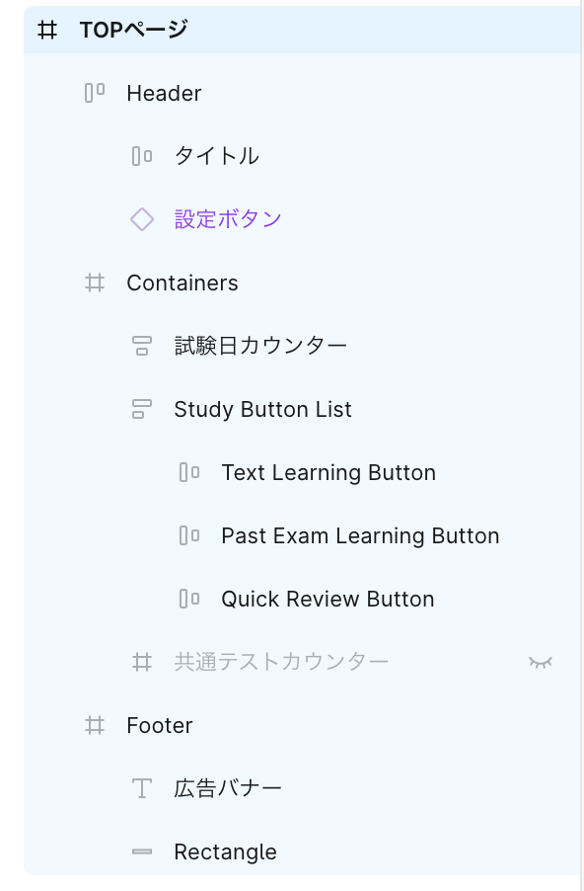Image resolution: width=584 pixels, height=891 pixels.
Task: Click the text icon beside 広告バナー
Action: point(142,788)
